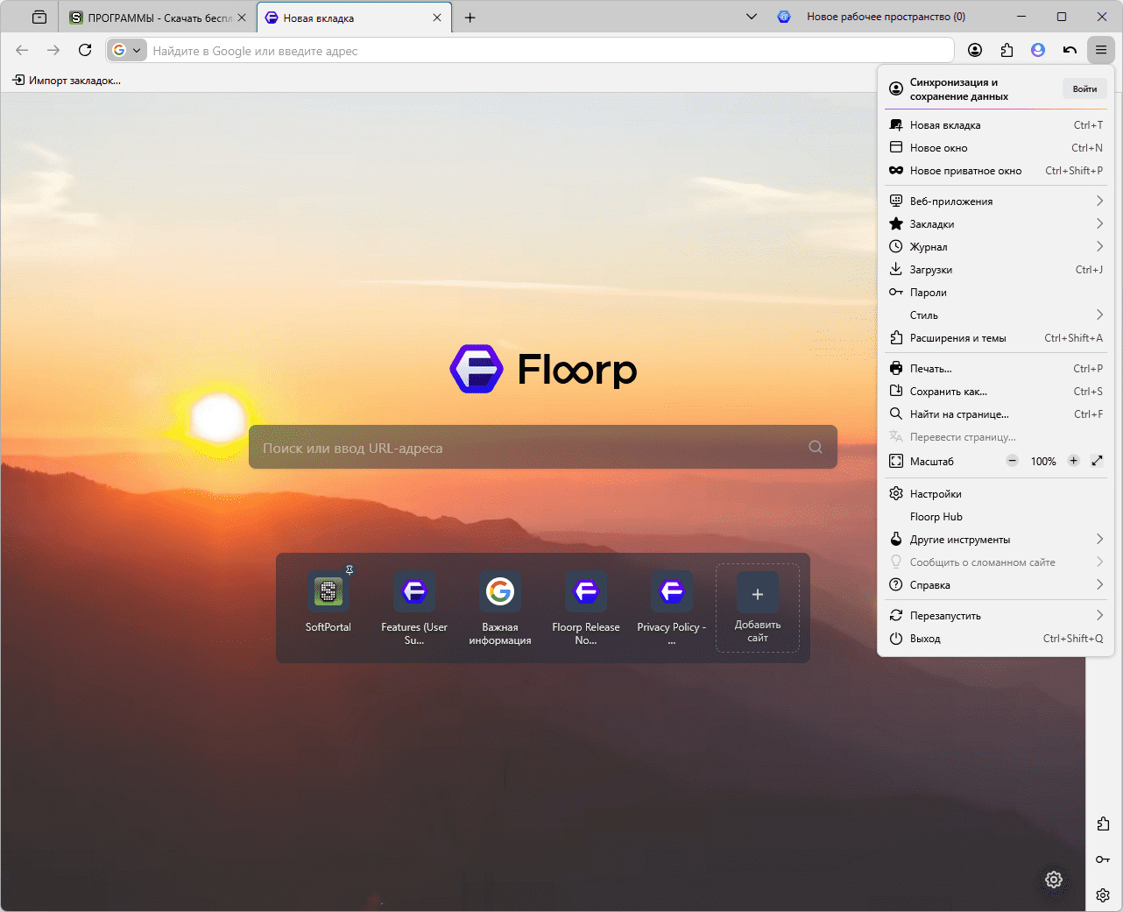Expand the Веб-приложения submenu
The height and width of the screenshot is (912, 1123).
click(x=996, y=201)
